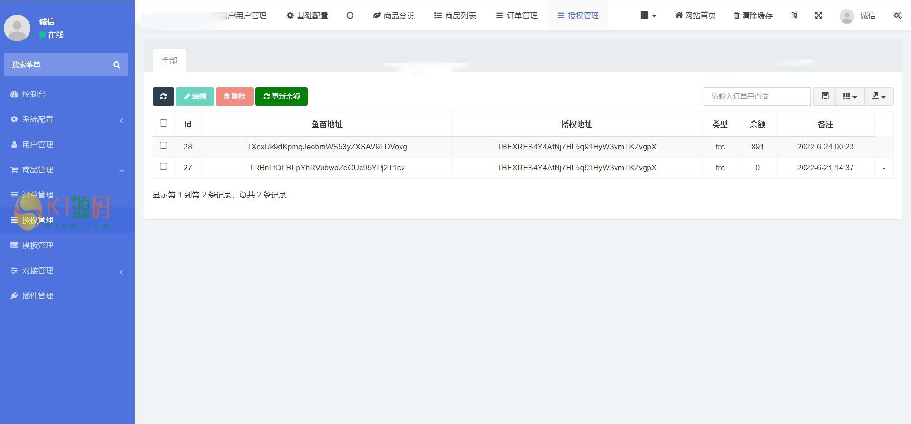Open the 诚信 user profile menu
The height and width of the screenshot is (424, 911).
pos(858,16)
